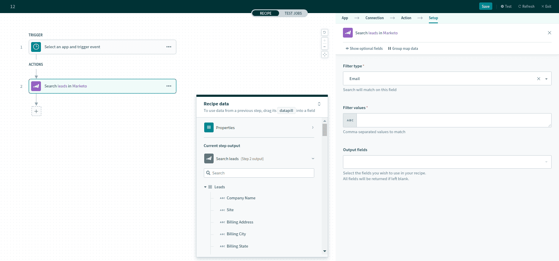Click the ABC type toggle on Filter values
Screen dimensions: 559x261
click(350, 120)
